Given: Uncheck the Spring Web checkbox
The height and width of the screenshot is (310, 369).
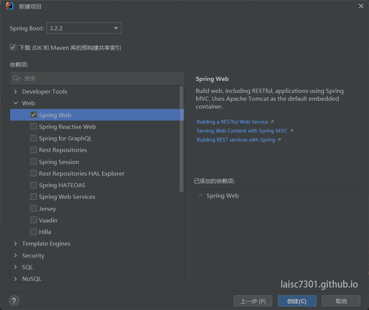Looking at the screenshot, I should pos(33,115).
